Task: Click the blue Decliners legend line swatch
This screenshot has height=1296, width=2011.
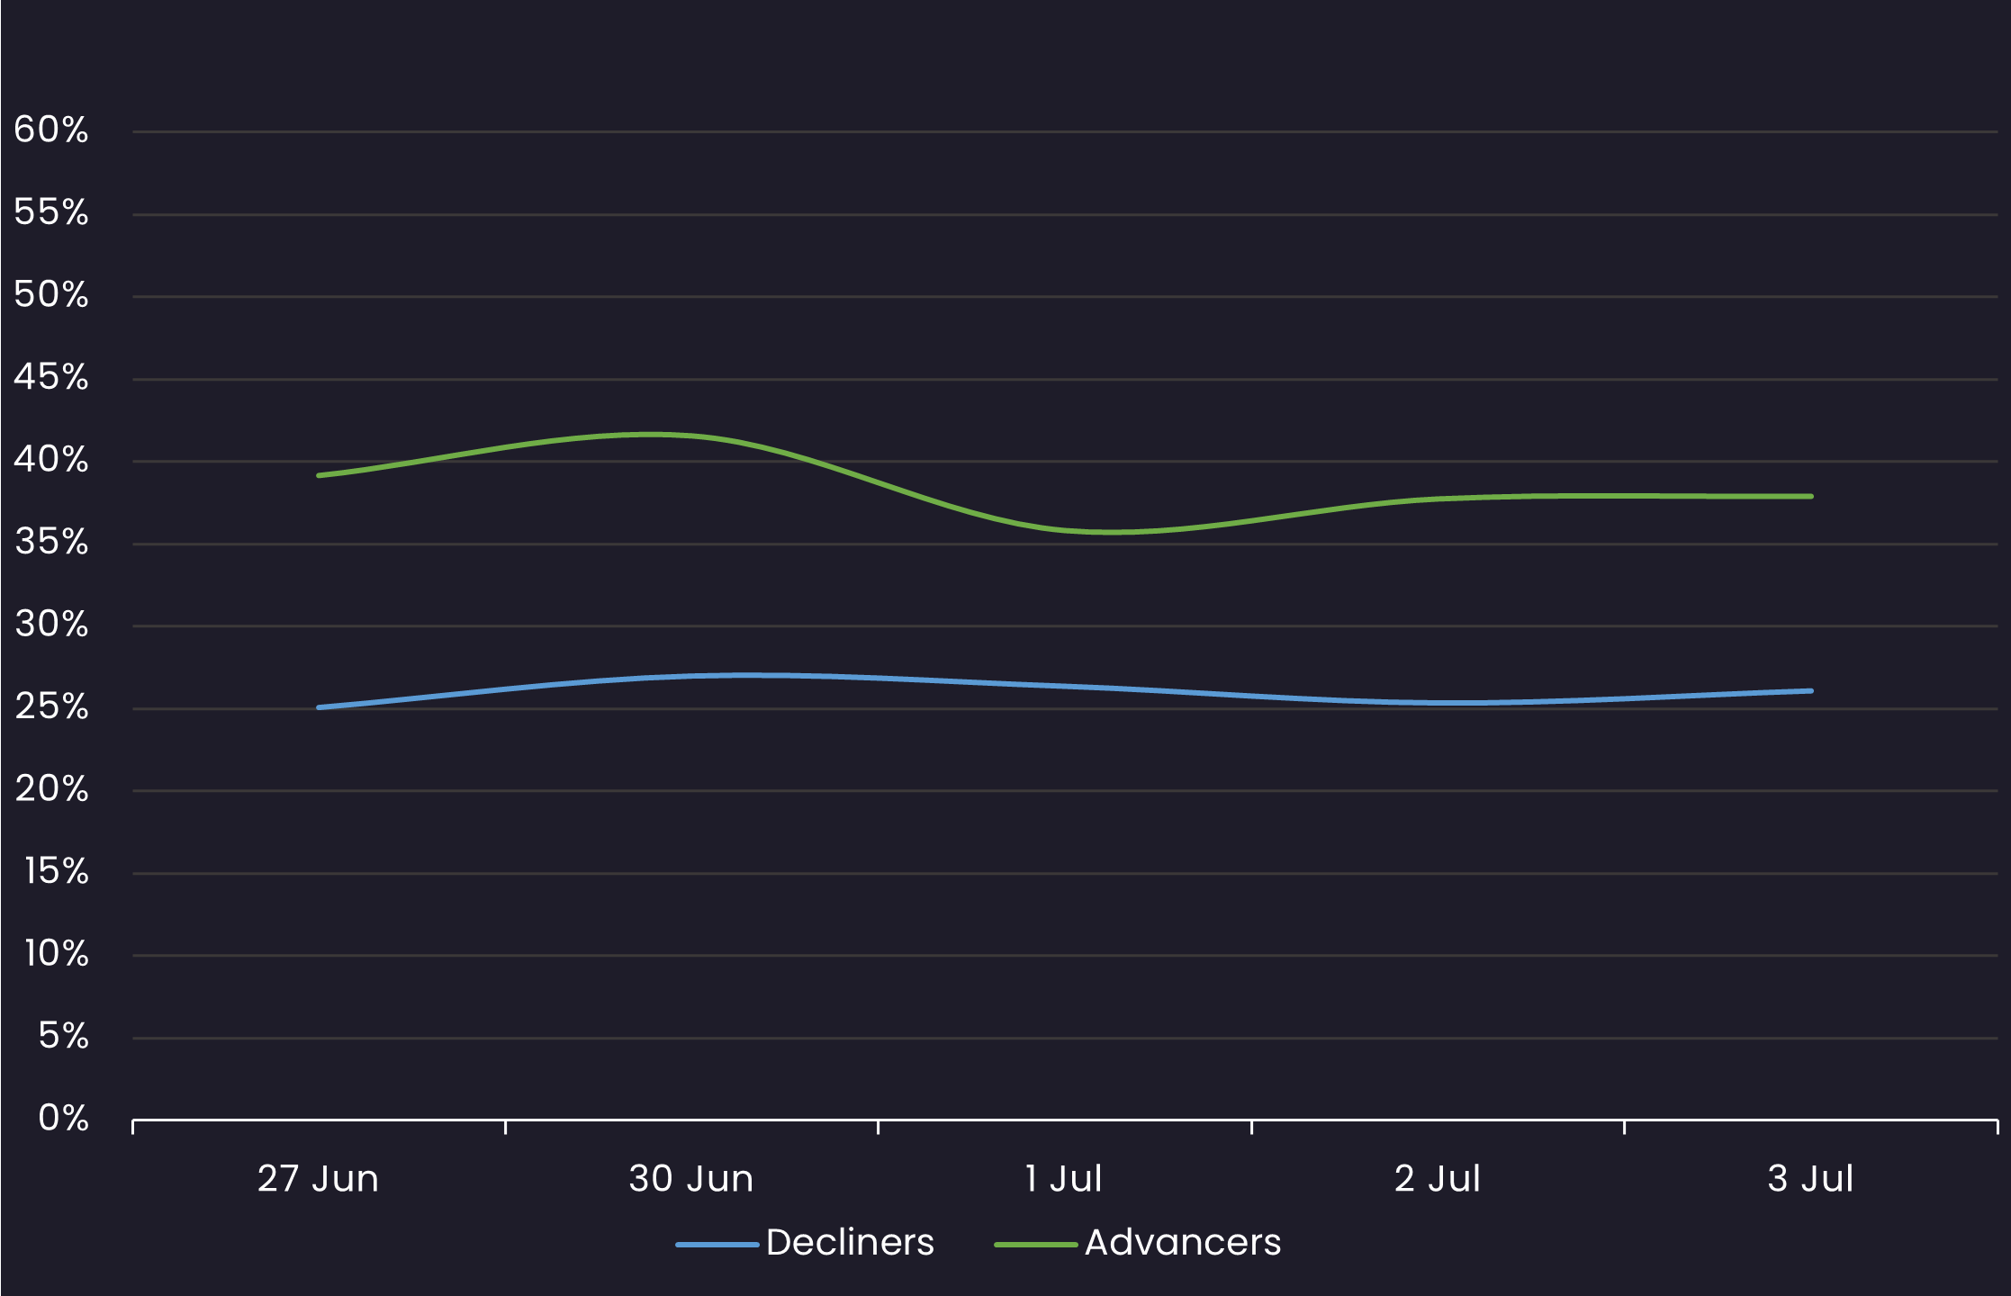Action: pos(717,1245)
